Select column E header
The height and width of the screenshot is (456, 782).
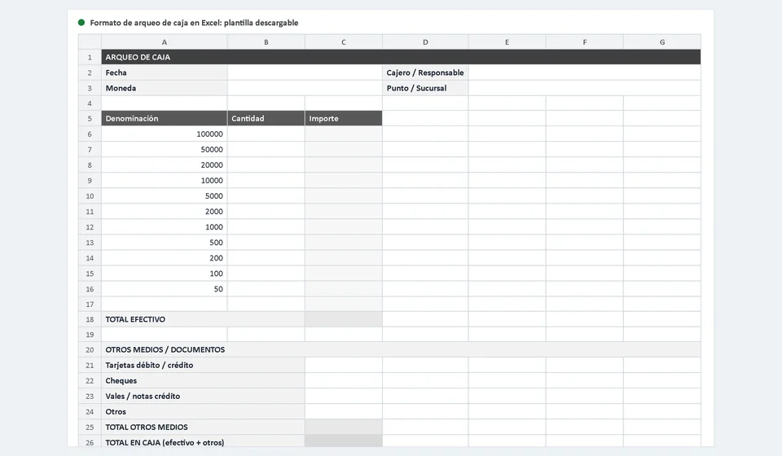tap(507, 42)
